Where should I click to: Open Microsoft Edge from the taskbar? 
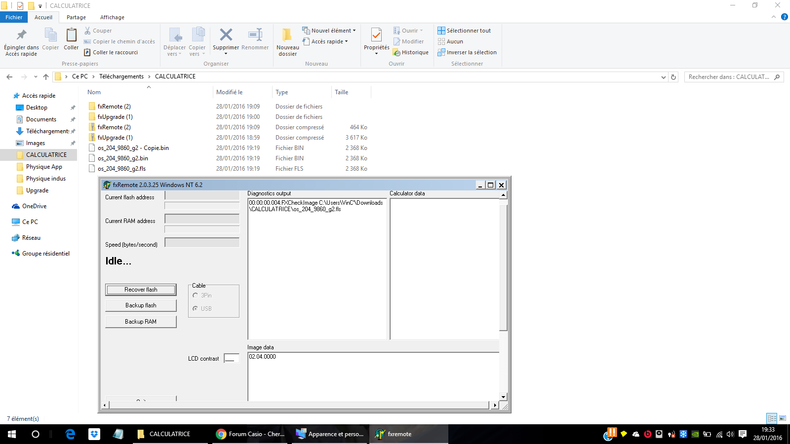click(70, 434)
